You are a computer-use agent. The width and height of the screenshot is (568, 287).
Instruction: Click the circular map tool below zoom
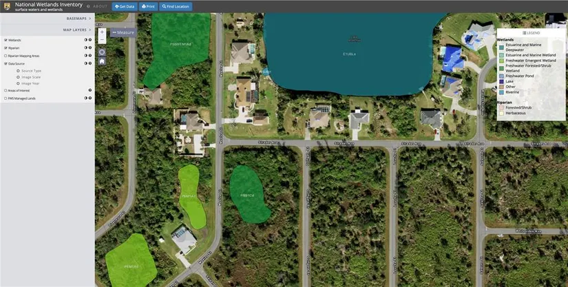point(102,52)
